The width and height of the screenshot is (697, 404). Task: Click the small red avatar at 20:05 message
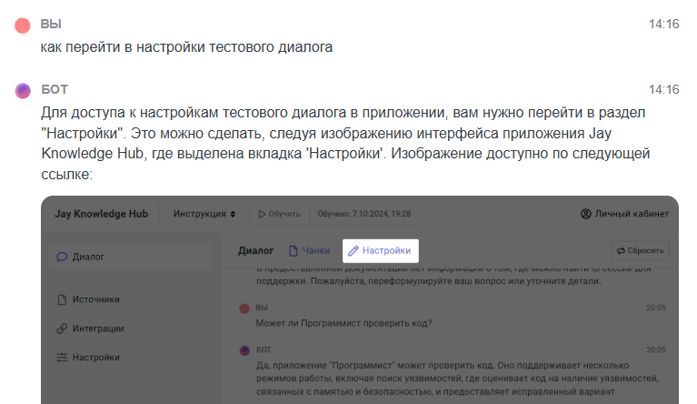click(244, 308)
